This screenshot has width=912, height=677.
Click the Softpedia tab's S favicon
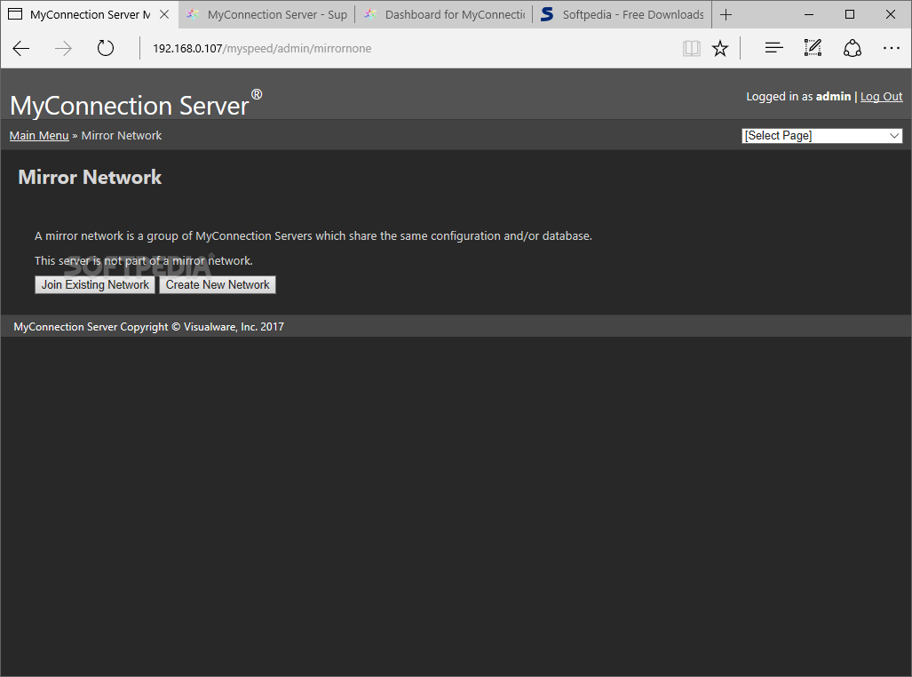click(547, 14)
